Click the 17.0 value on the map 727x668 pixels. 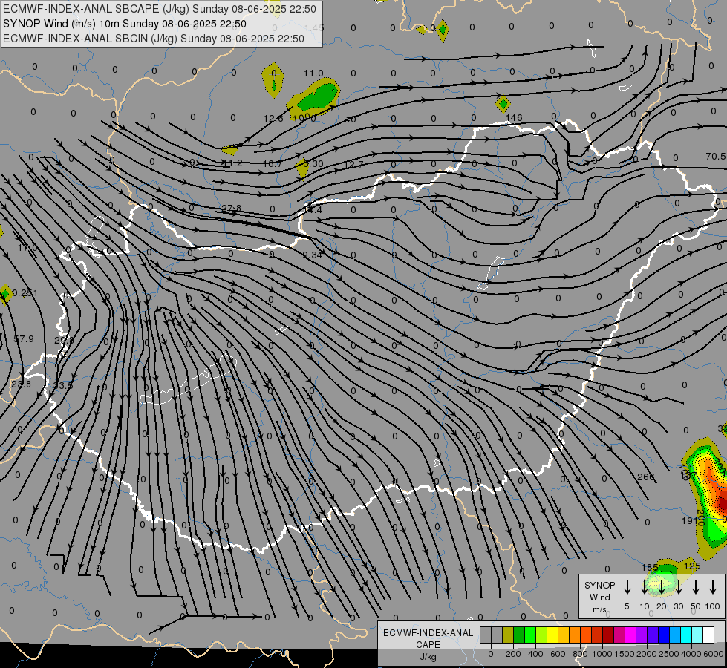27,248
